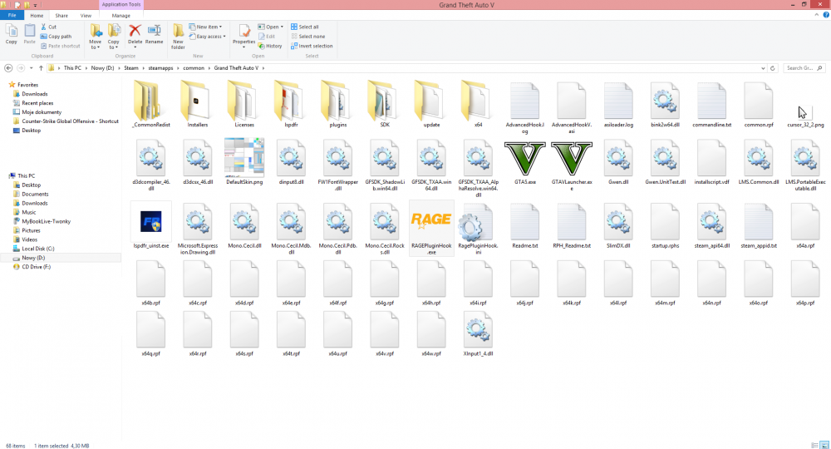The height and width of the screenshot is (449, 831).
Task: Select CD Drive (F:) in the sidebar
Action: click(x=36, y=267)
